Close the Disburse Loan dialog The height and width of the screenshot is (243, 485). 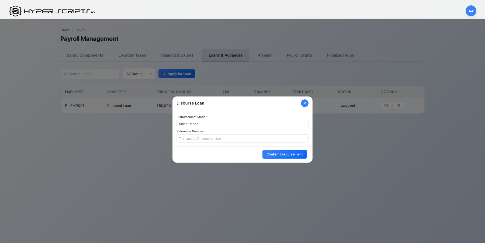click(x=304, y=103)
